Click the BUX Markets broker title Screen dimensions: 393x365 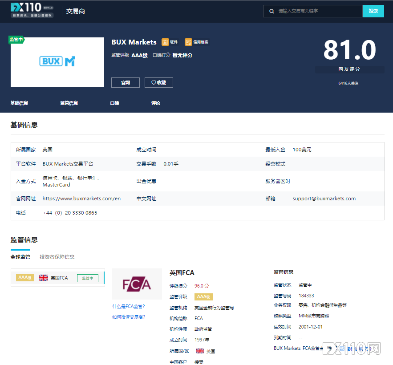[134, 42]
